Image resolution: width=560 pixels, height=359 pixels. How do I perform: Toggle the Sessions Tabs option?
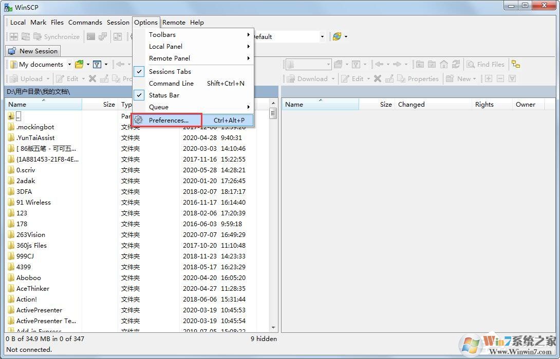(x=170, y=71)
